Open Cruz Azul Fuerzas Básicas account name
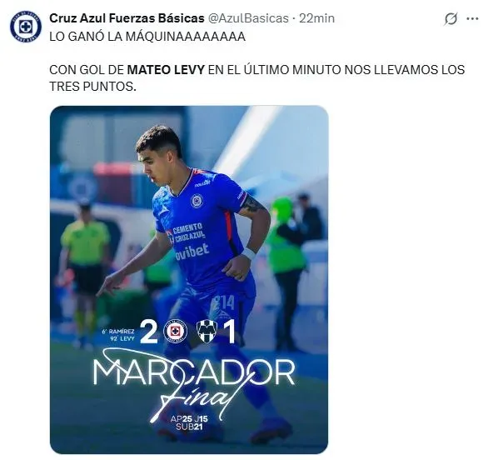This screenshot has height=460, width=493. (x=127, y=18)
